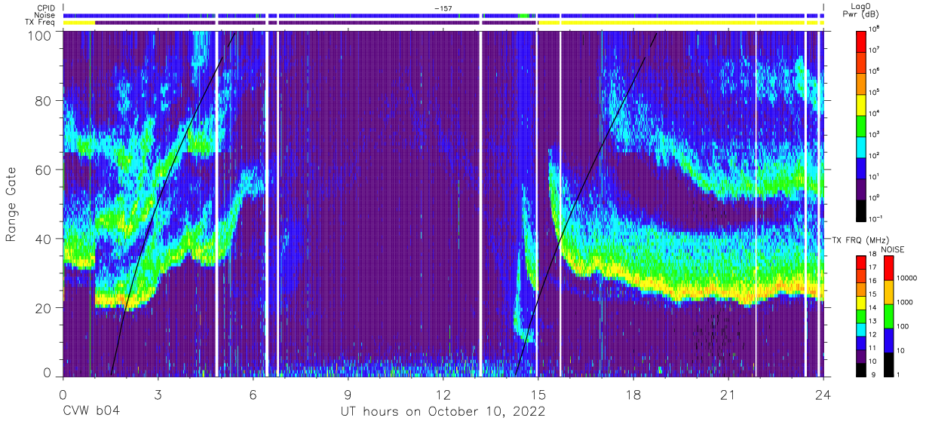The width and height of the screenshot is (926, 427).
Task: Click UT hour tick label 12
Action: (x=443, y=394)
